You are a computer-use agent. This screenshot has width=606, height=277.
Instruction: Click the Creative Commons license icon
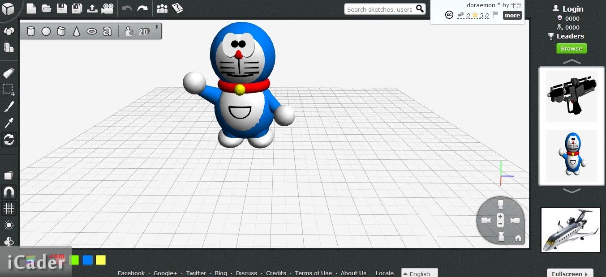click(x=449, y=15)
